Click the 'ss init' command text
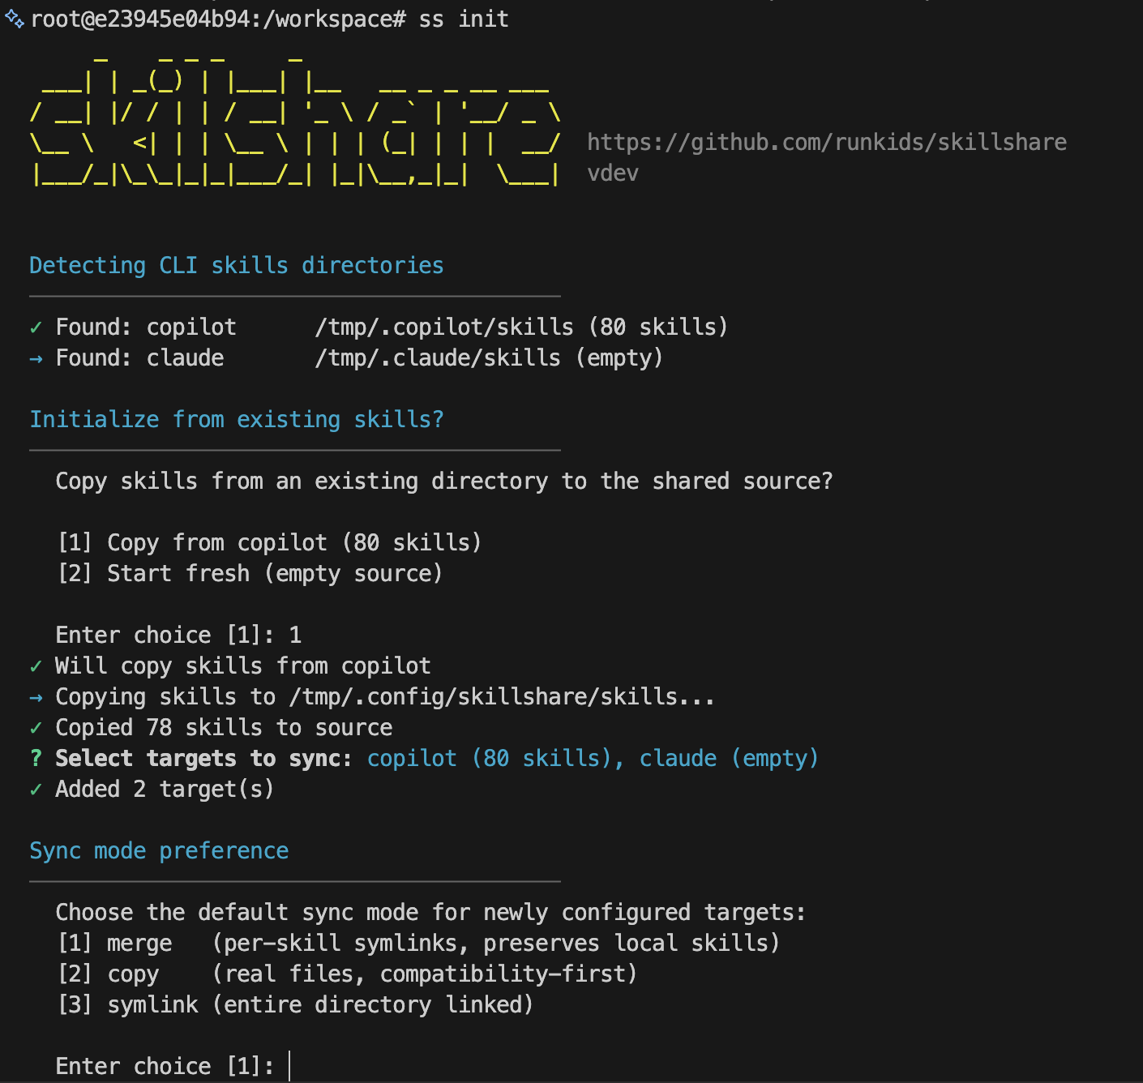Image resolution: width=1143 pixels, height=1083 pixels. click(464, 19)
